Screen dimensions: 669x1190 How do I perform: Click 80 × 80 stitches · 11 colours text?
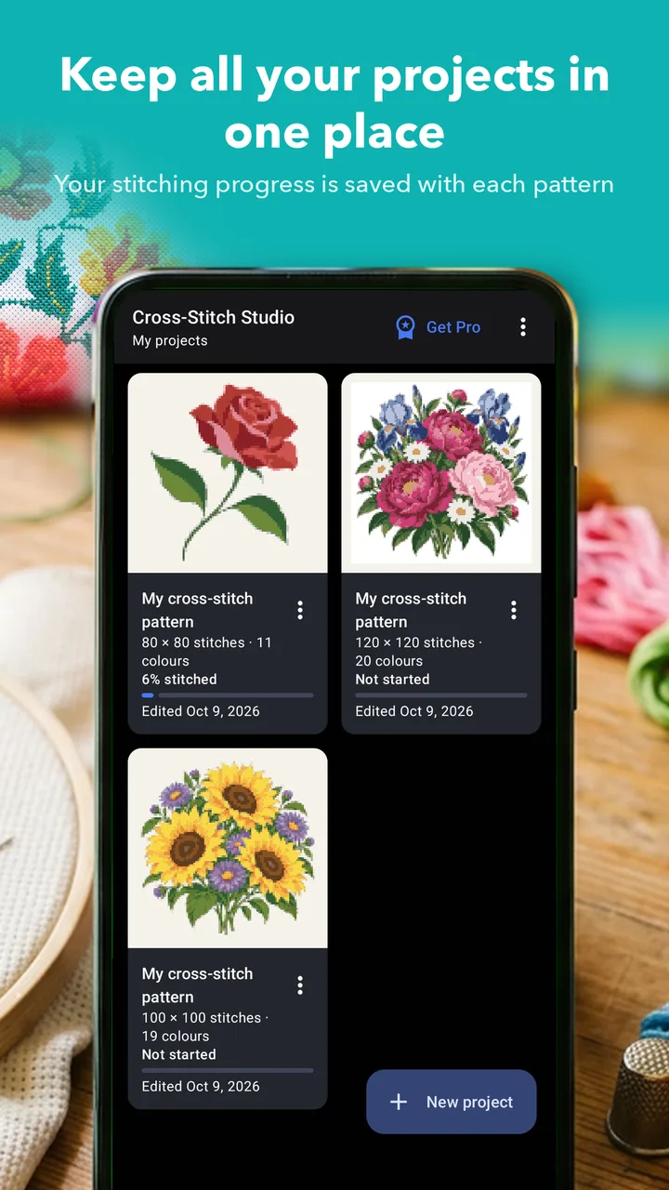tap(207, 652)
